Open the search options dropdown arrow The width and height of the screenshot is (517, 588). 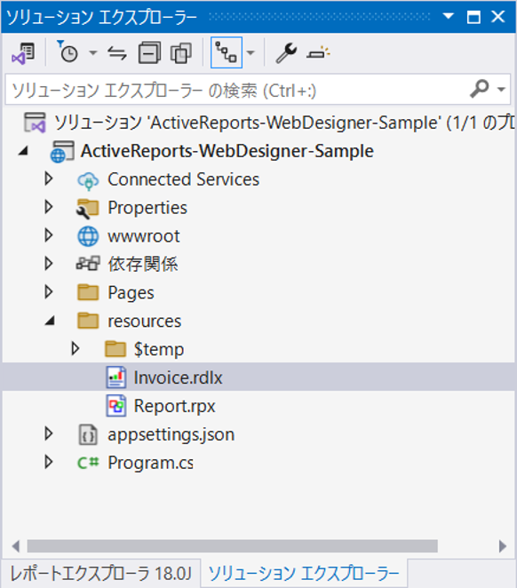pyautogui.click(x=501, y=89)
